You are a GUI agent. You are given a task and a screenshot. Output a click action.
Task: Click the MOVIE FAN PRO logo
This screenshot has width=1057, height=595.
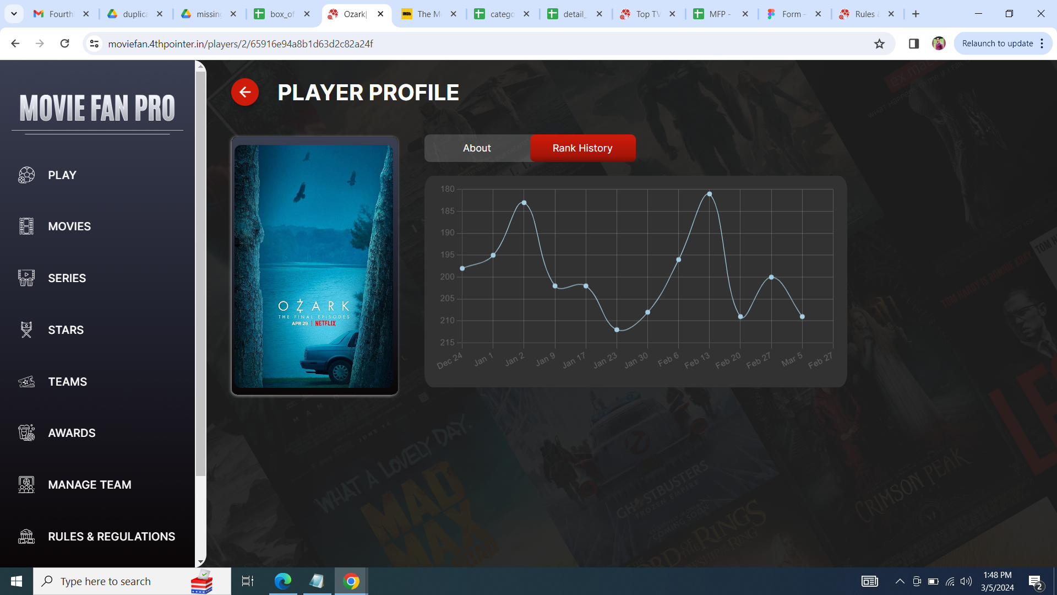coord(97,108)
